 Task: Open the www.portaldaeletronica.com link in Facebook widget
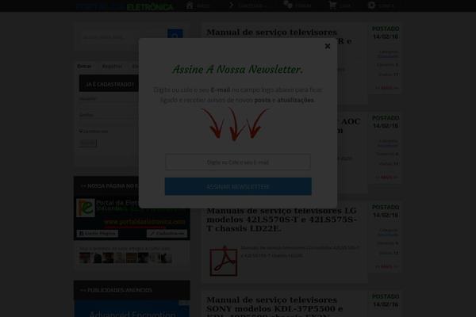point(144,222)
